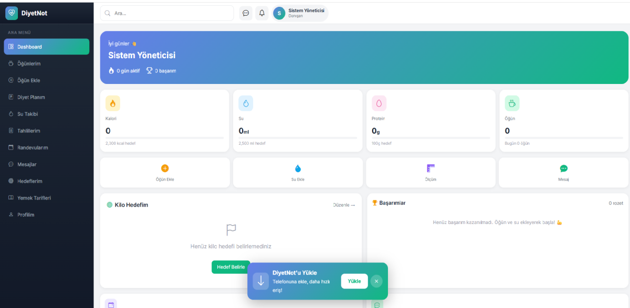The image size is (630, 308).
Task: Click the Öğün Ekle orange plus icon
Action: [x=165, y=168]
